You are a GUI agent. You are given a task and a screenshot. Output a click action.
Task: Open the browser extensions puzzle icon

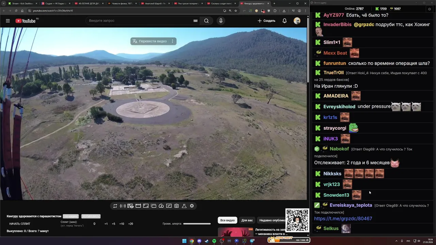(x=275, y=11)
